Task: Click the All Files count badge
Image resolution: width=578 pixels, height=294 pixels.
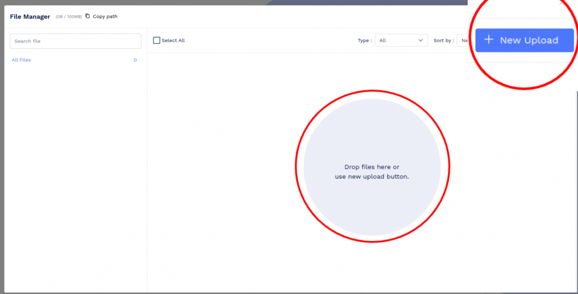Action: 135,60
